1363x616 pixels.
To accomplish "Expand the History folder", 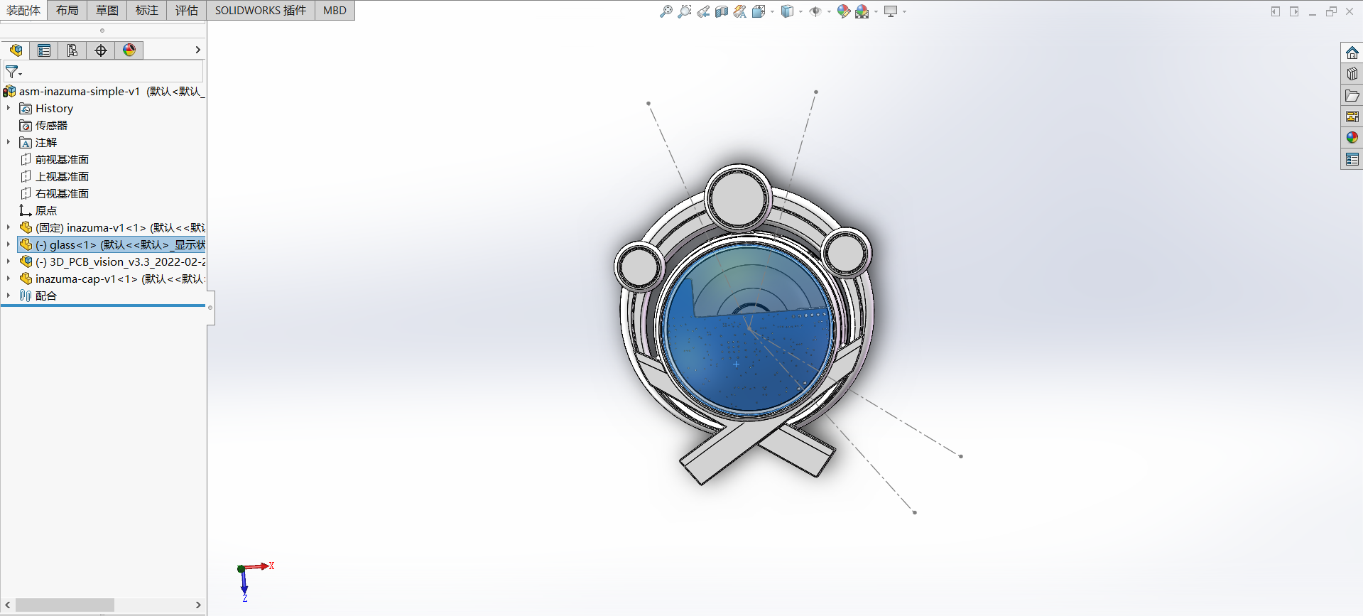I will pyautogui.click(x=9, y=108).
